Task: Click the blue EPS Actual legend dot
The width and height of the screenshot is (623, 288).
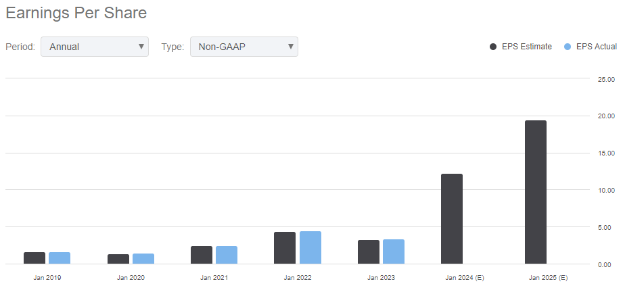Action: (x=568, y=47)
